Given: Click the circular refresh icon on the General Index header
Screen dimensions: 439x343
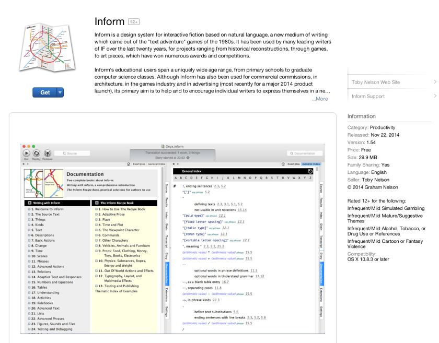Looking at the screenshot, I should (310, 172).
